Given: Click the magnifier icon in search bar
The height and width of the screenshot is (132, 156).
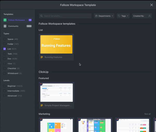Looking at the screenshot, I should coord(41,16).
